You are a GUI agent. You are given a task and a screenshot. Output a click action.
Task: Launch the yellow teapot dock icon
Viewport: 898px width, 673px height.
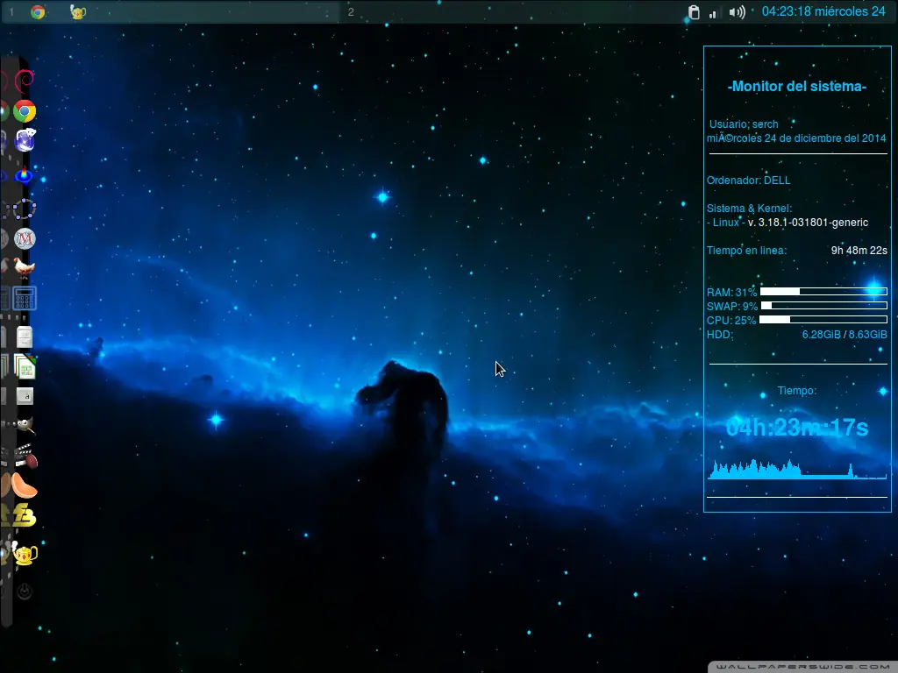[25, 553]
